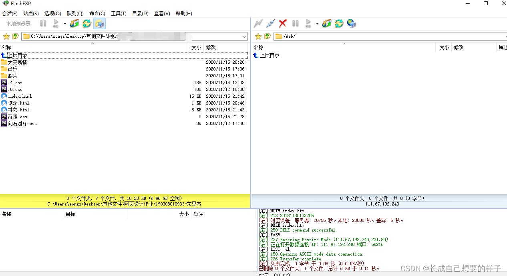Click the remote pane favorites star icon
Image resolution: width=507 pixels, height=276 pixels.
(258, 36)
